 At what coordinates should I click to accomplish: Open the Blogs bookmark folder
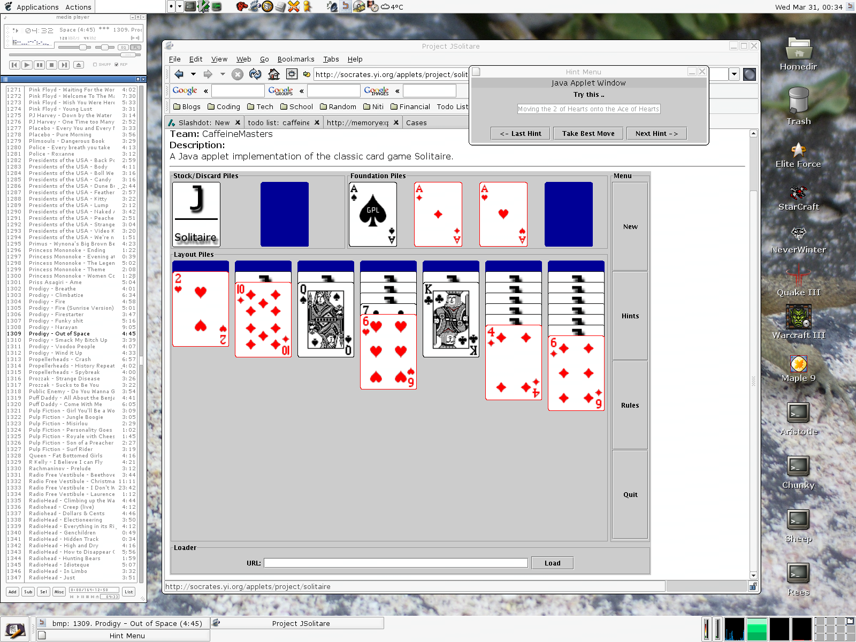(187, 106)
